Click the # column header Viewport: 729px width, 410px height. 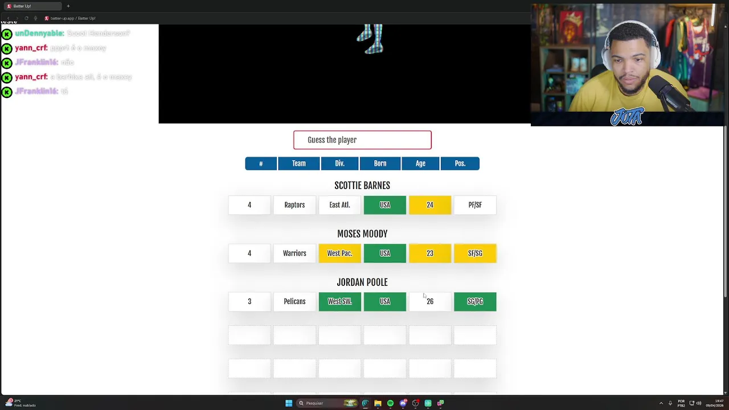point(261,163)
